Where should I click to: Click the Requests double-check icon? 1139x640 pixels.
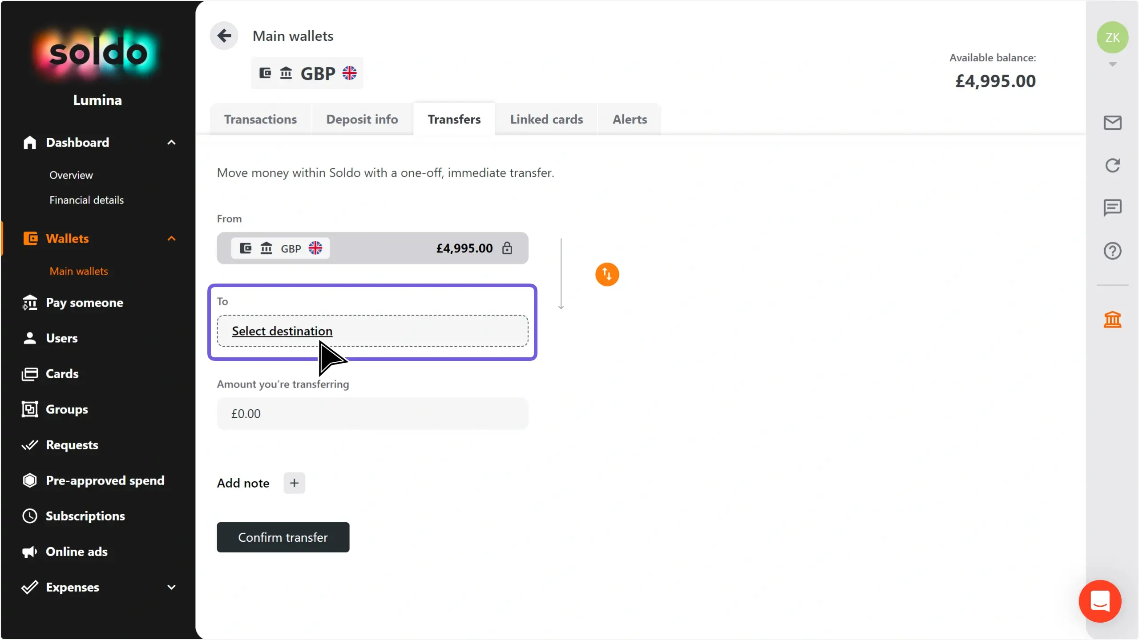[30, 445]
